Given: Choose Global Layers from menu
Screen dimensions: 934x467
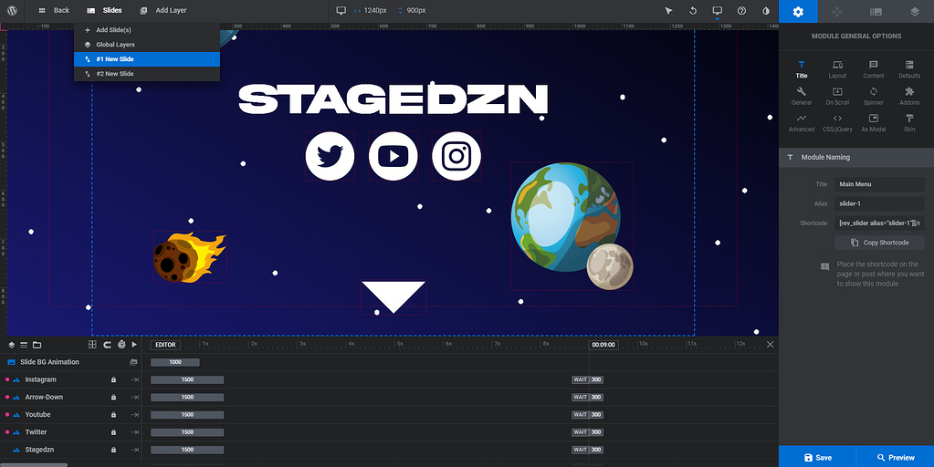Looking at the screenshot, I should [x=146, y=45].
